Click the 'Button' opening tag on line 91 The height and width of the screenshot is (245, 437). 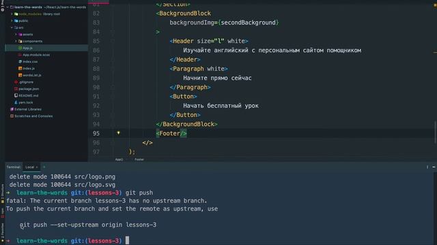(183, 97)
